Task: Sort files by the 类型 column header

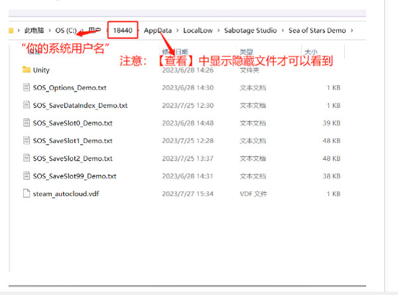Action: click(x=246, y=51)
